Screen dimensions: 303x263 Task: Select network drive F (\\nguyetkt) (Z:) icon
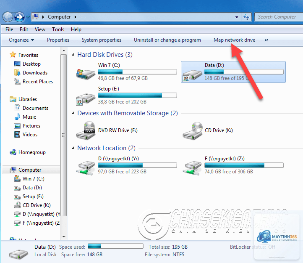click(193, 168)
